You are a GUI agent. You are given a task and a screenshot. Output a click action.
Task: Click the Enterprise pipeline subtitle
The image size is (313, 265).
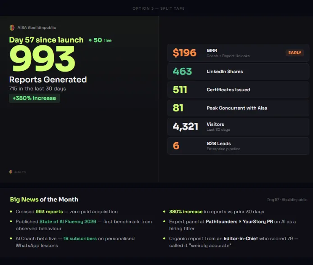[x=223, y=149]
